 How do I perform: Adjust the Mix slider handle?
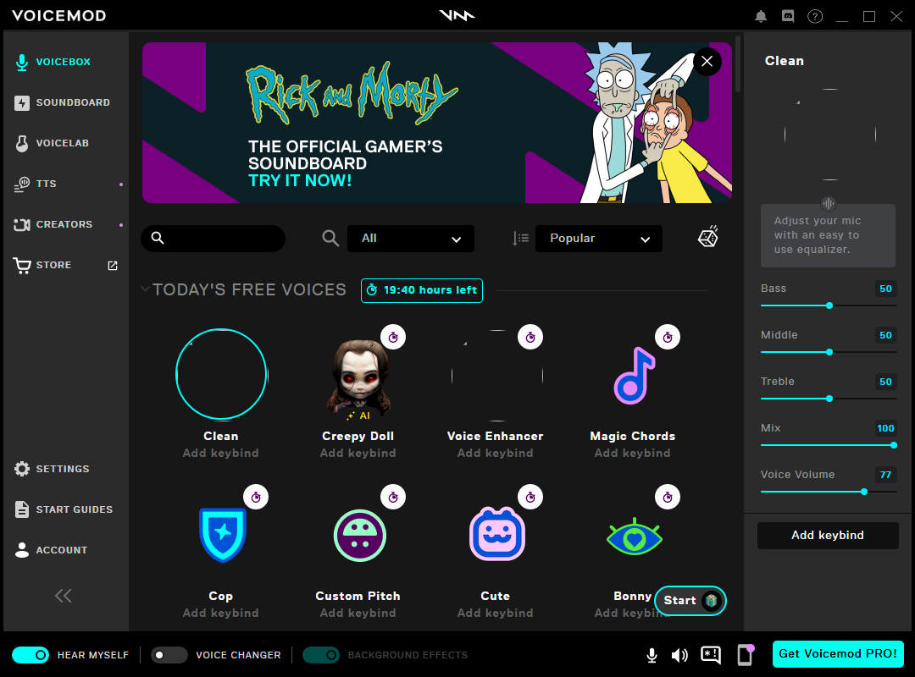(894, 445)
